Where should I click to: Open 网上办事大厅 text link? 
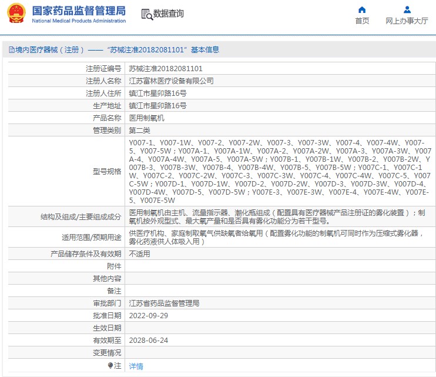[407, 21]
